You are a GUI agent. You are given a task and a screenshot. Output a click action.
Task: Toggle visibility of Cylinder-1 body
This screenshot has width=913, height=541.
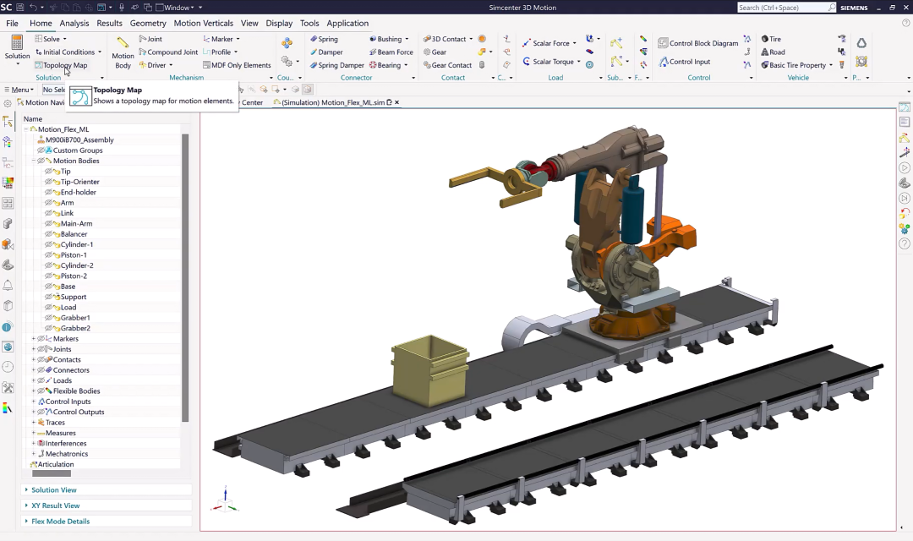click(x=48, y=244)
